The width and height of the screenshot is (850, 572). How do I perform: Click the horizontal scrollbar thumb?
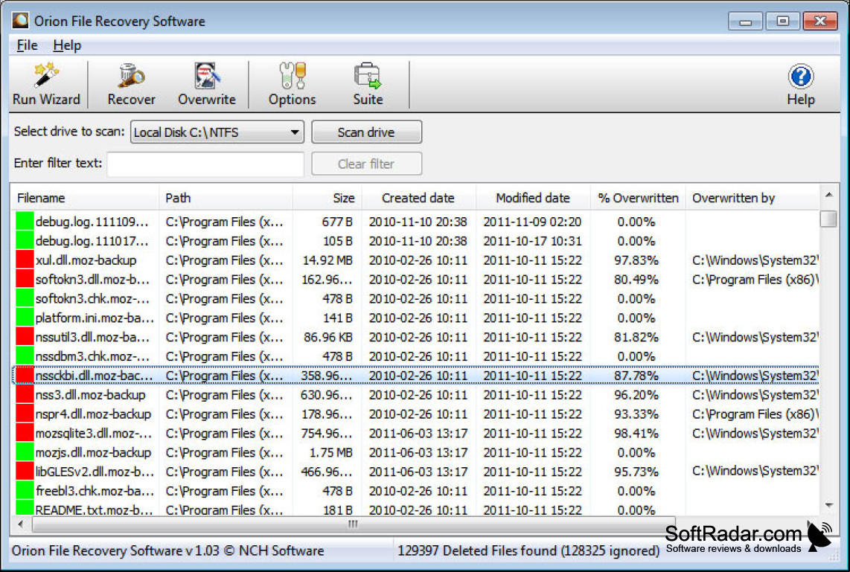pyautogui.click(x=354, y=524)
